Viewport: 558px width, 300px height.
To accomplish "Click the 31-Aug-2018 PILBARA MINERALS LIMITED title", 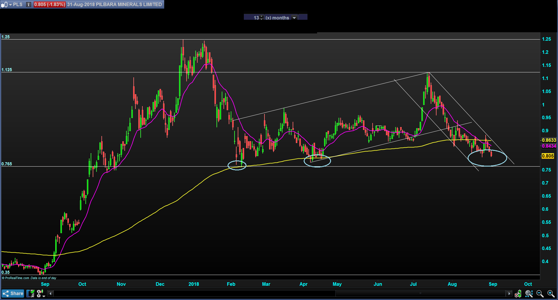I will tap(115, 5).
